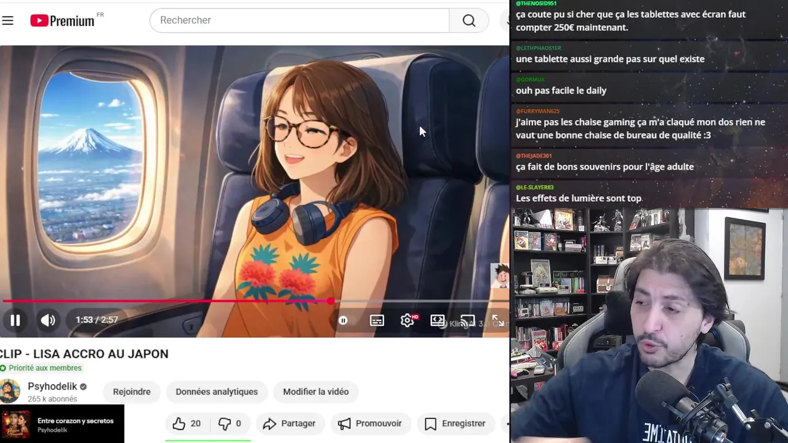This screenshot has height=443, width=788.
Task: Pause the video with the pause button
Action: tap(15, 320)
